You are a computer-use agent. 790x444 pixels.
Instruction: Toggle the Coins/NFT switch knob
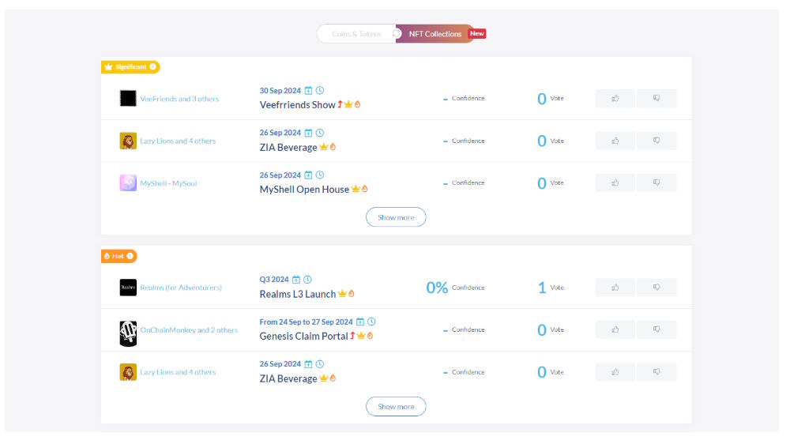pyautogui.click(x=397, y=34)
